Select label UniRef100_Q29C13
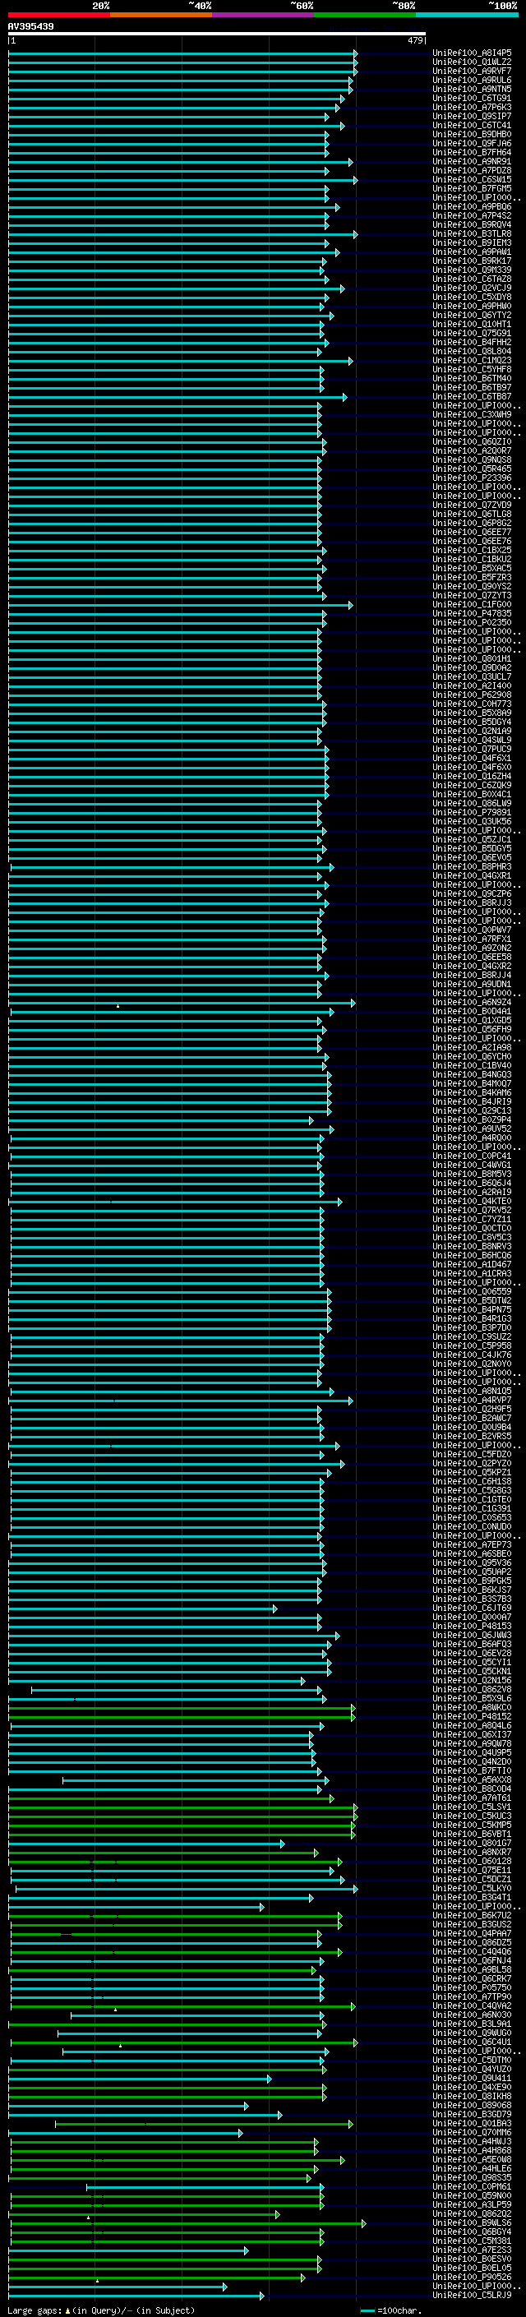This screenshot has height=2317, width=526. [x=472, y=1111]
